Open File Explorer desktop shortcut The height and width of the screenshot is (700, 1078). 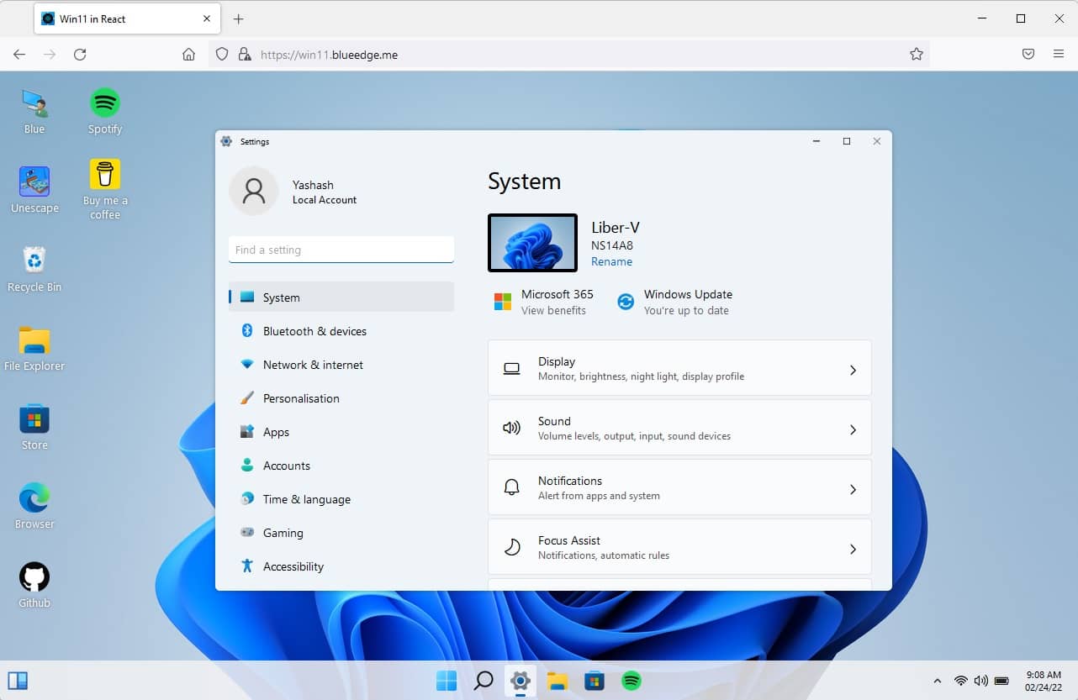34,348
